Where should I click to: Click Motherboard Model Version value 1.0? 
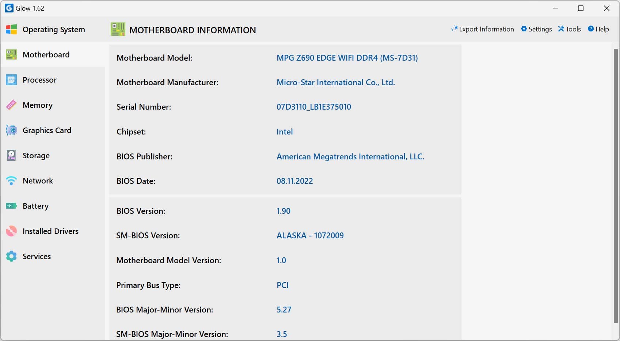281,260
